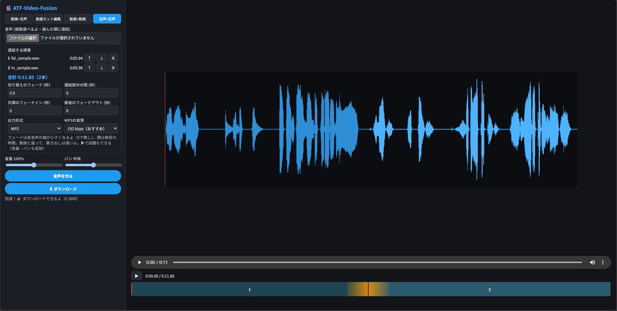This screenshot has height=311, width=617.
Task: Switch to the 動画+動画 tab
Action: (78, 19)
